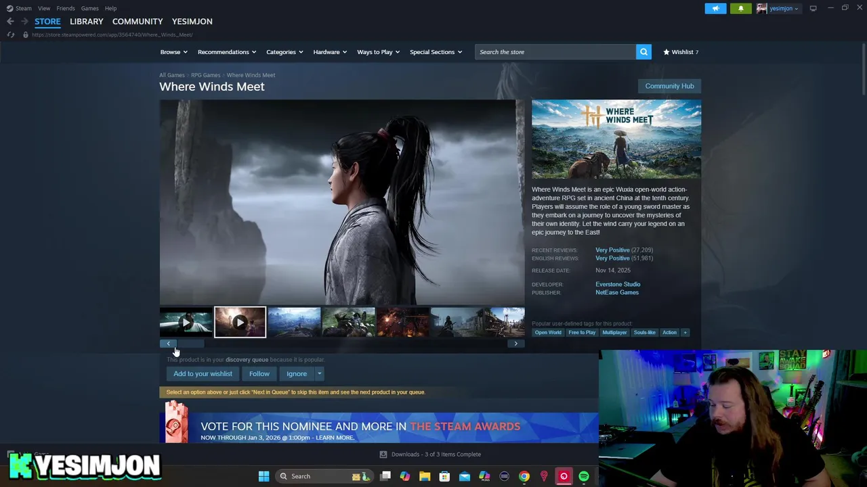Open the Help menu

tap(110, 8)
